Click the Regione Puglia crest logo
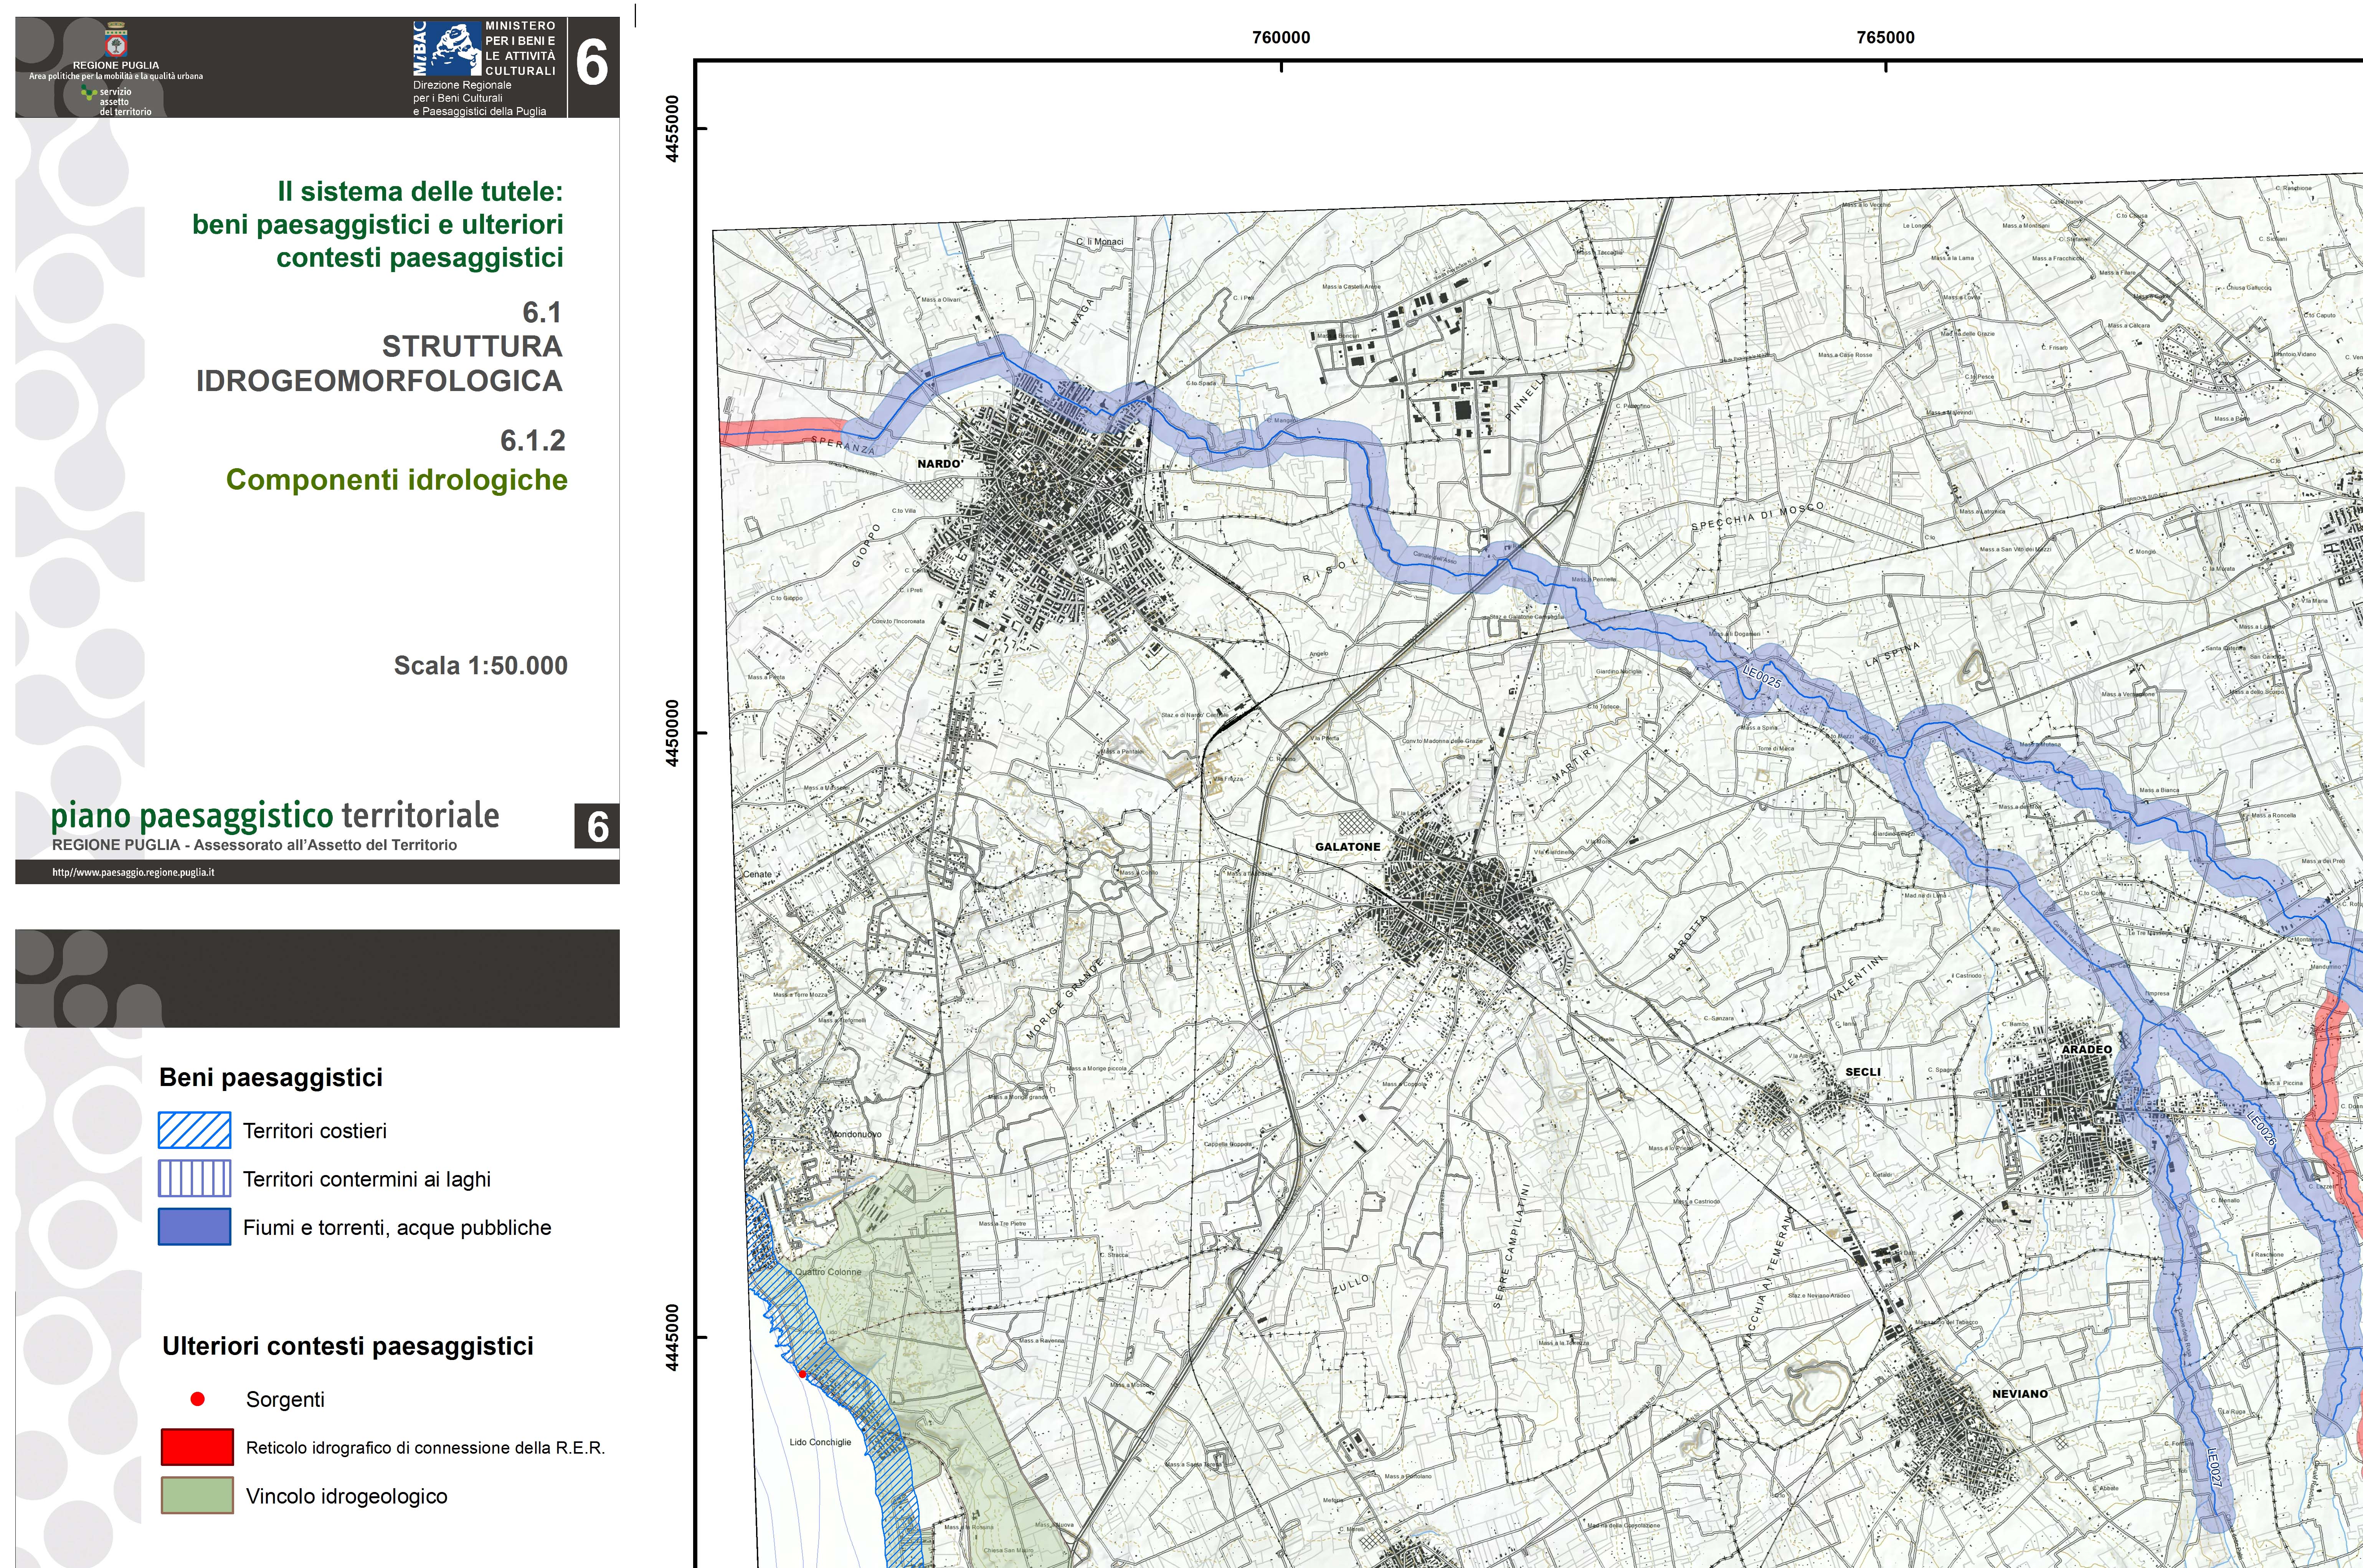2363x1568 pixels. click(x=116, y=42)
